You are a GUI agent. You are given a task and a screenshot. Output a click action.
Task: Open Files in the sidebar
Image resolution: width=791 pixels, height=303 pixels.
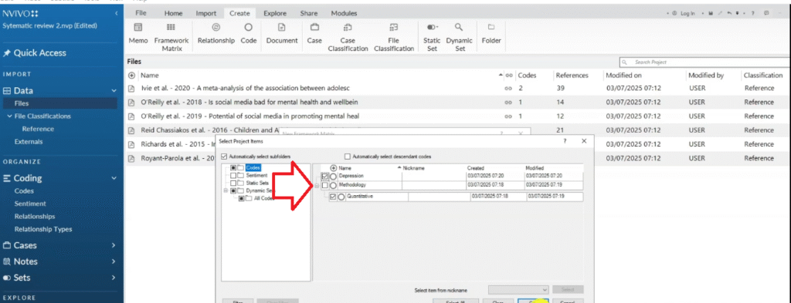coord(22,103)
